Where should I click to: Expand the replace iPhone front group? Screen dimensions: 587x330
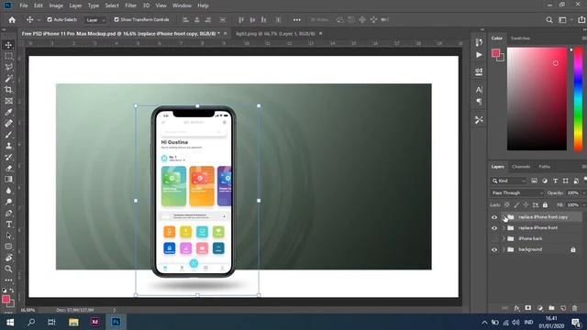pyautogui.click(x=504, y=228)
